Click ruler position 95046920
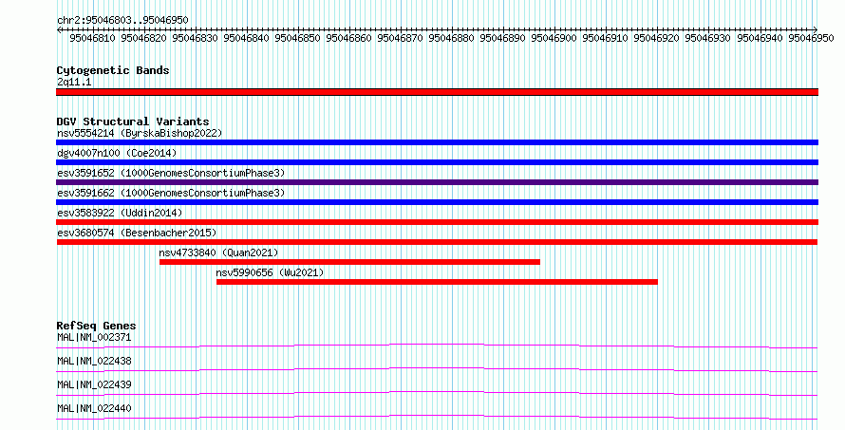The image size is (845, 430). 656,38
